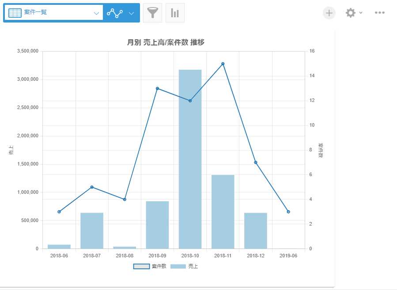The image size is (397, 290).
Task: Click the 2019-06 line data point
Action: click(x=288, y=212)
